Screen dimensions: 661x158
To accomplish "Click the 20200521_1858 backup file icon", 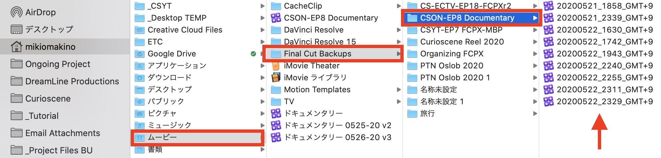I will point(549,6).
